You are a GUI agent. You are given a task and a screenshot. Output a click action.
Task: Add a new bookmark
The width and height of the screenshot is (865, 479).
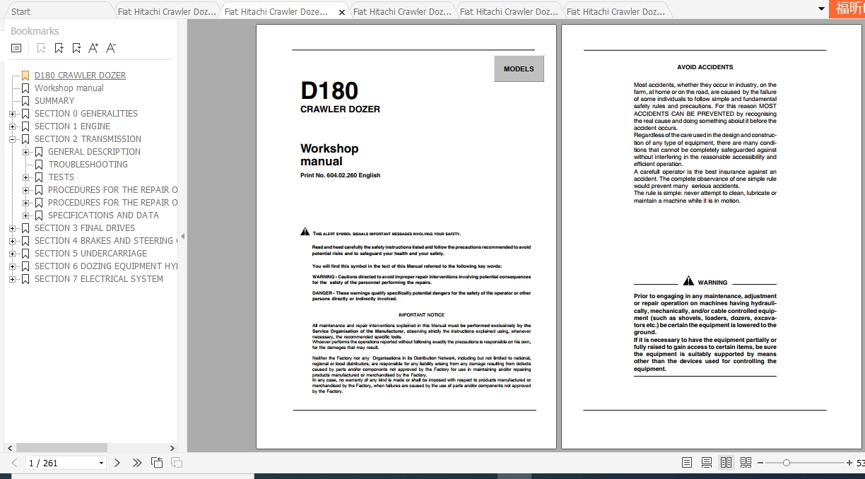click(59, 48)
